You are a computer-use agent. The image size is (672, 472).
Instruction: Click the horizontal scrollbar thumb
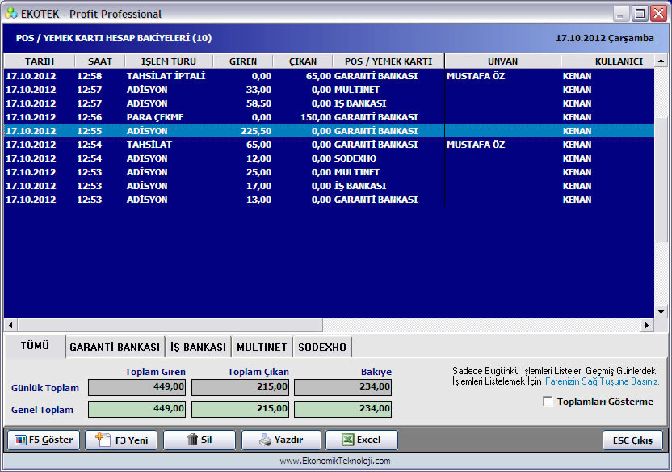tap(170, 326)
